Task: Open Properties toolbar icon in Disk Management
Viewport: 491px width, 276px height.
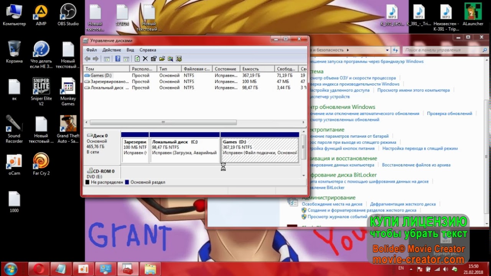Action: pyautogui.click(x=153, y=59)
